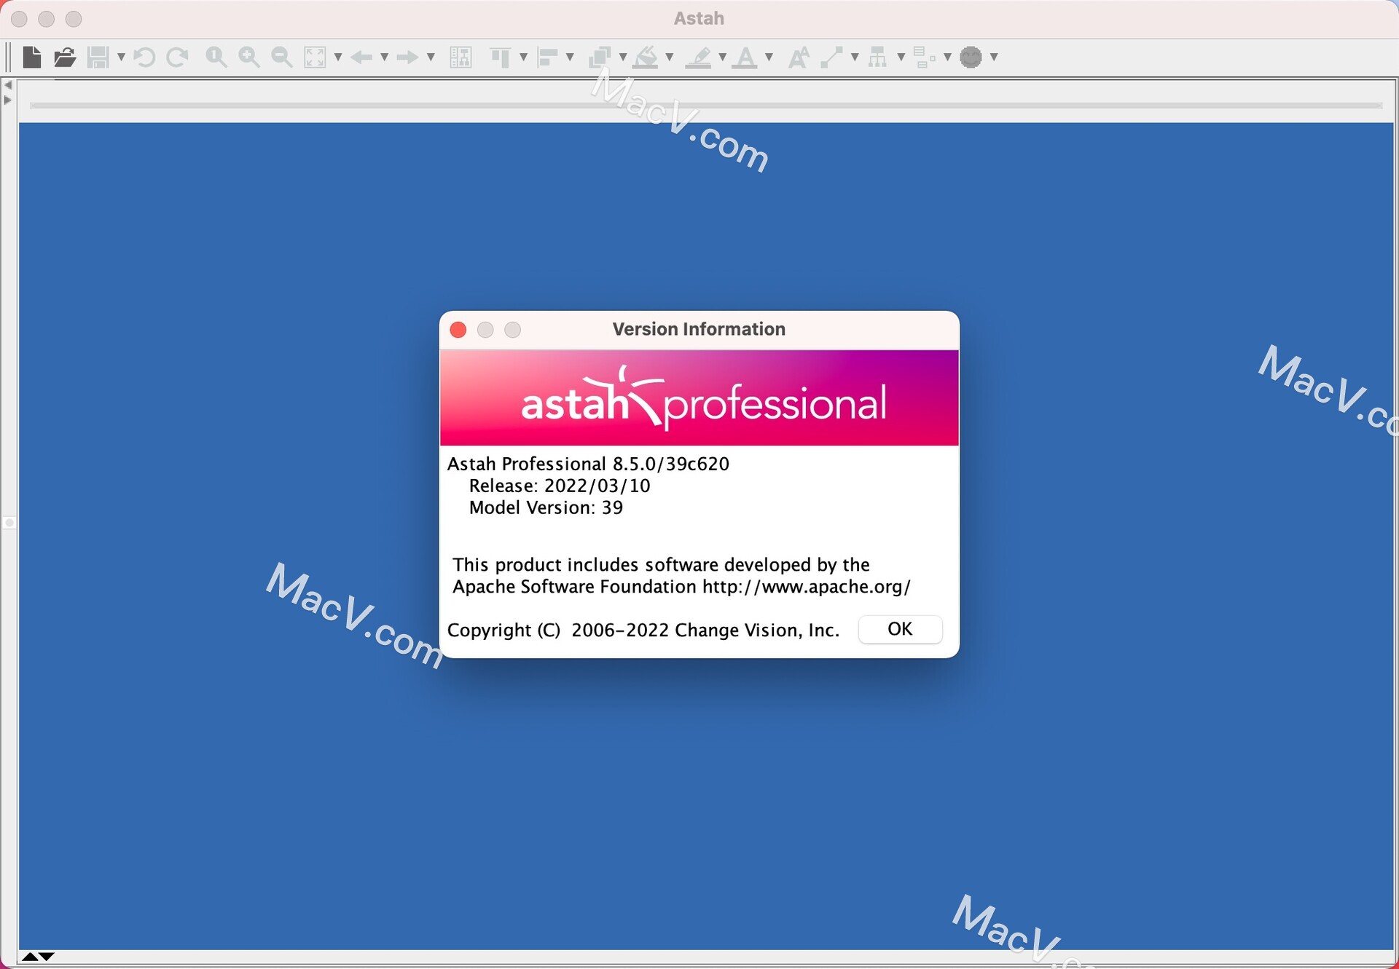This screenshot has width=1399, height=969.
Task: Click the toolbar drag handle grip
Action: pos(8,57)
